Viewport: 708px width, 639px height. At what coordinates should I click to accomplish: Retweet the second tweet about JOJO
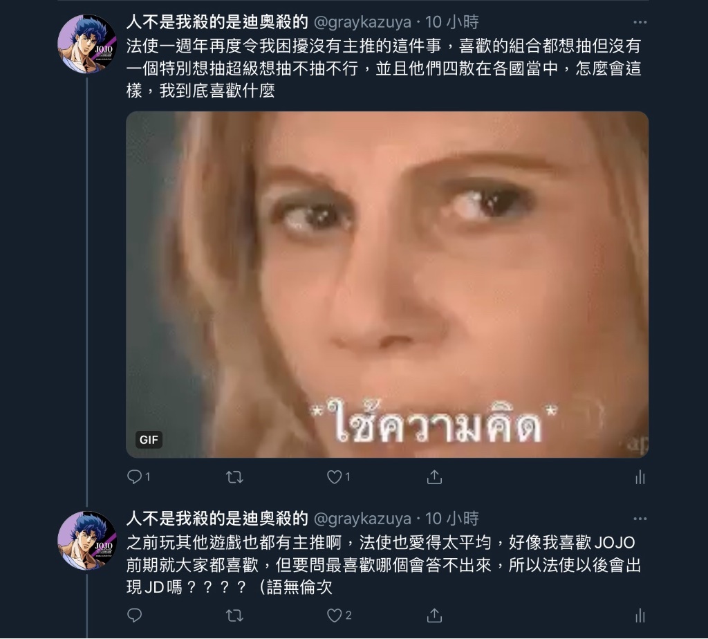point(234,615)
